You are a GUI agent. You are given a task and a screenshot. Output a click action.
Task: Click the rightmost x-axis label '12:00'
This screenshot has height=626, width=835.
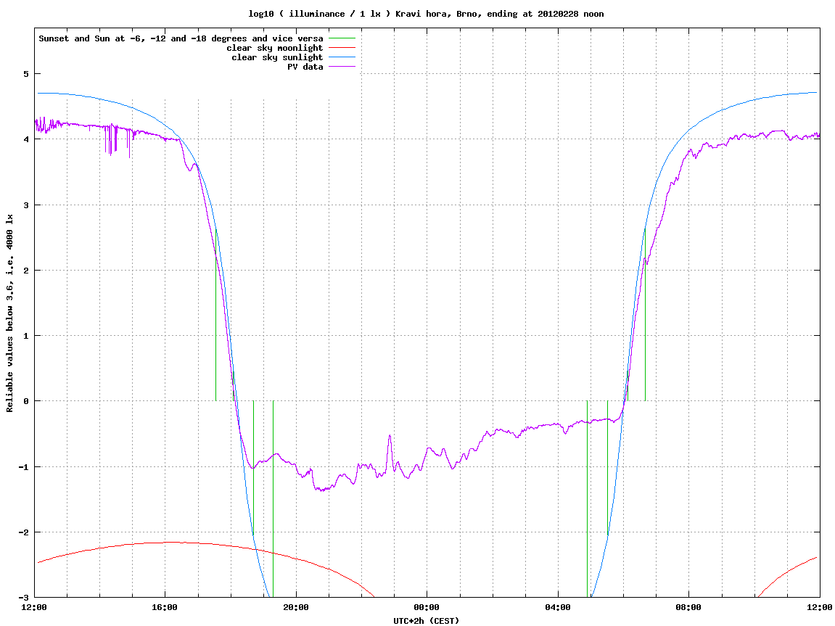click(x=820, y=607)
